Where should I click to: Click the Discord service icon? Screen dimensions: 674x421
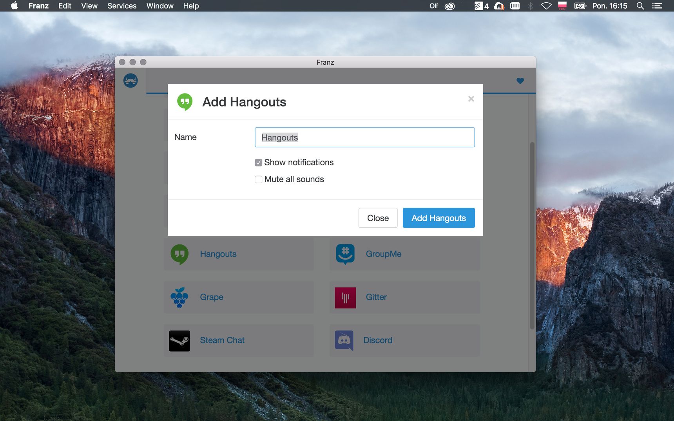(344, 341)
